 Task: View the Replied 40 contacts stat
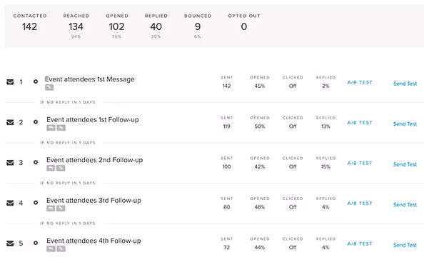tap(156, 26)
